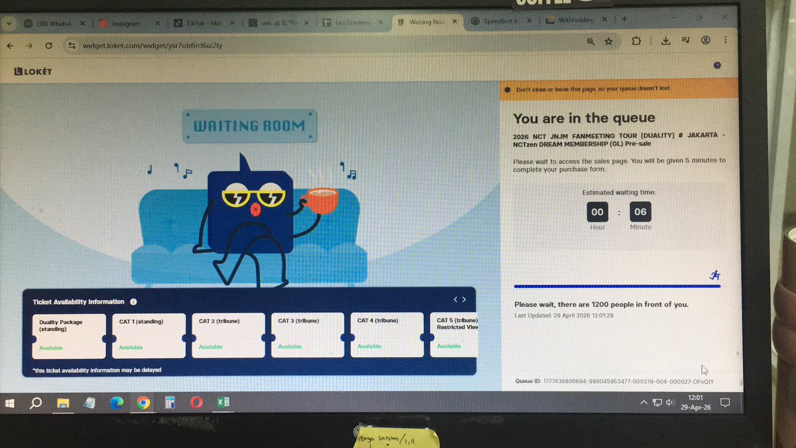
Task: Bookmark this page with the star
Action: (609, 42)
